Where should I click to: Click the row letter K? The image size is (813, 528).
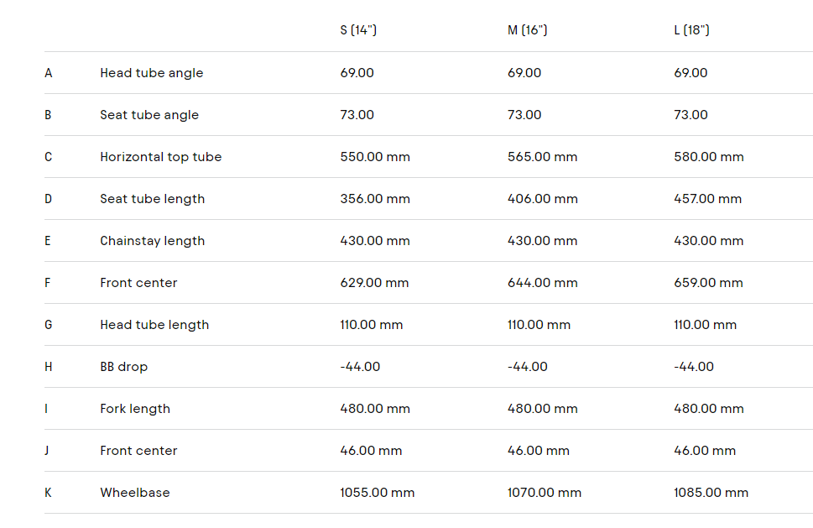tap(48, 493)
